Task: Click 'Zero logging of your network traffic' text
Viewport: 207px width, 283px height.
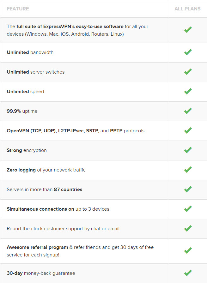Action: [46, 170]
